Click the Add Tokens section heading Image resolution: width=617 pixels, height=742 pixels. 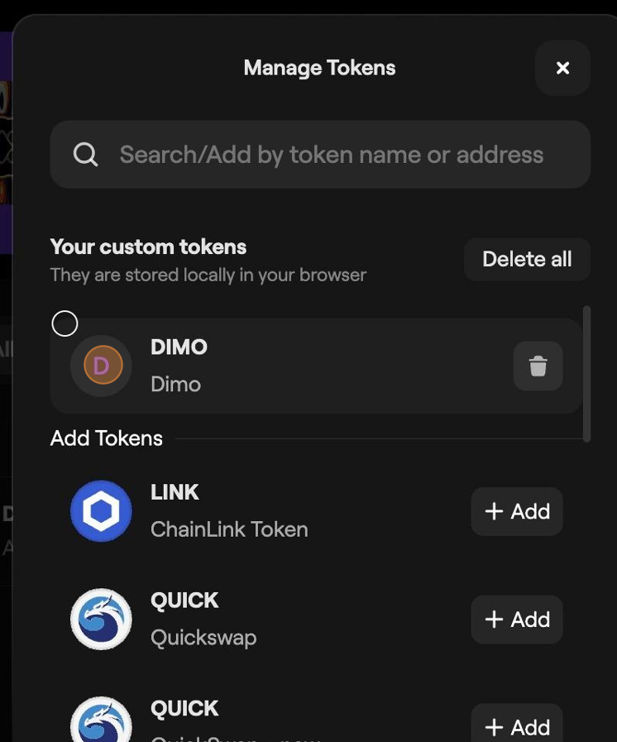107,438
